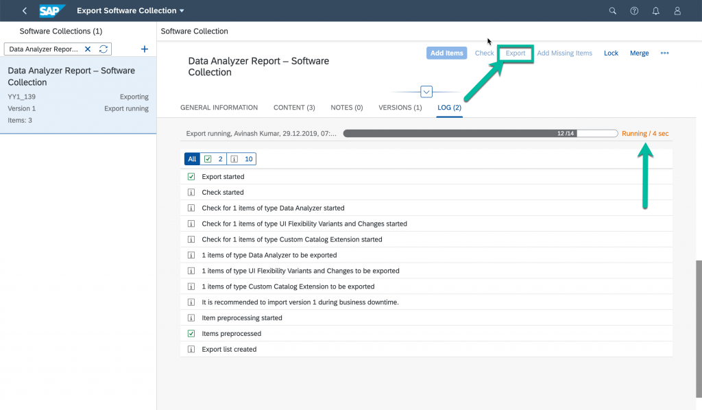The width and height of the screenshot is (702, 410).
Task: Click the Software Collections (1) heading
Action: (61, 31)
